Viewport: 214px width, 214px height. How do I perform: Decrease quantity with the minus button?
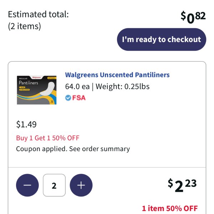pos(27,185)
